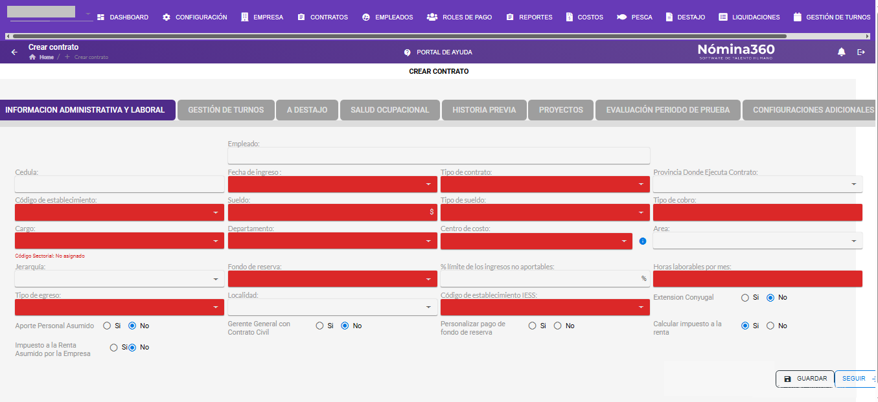Expand the Tipo de contrato dropdown
The height and width of the screenshot is (402, 878).
tap(545, 184)
